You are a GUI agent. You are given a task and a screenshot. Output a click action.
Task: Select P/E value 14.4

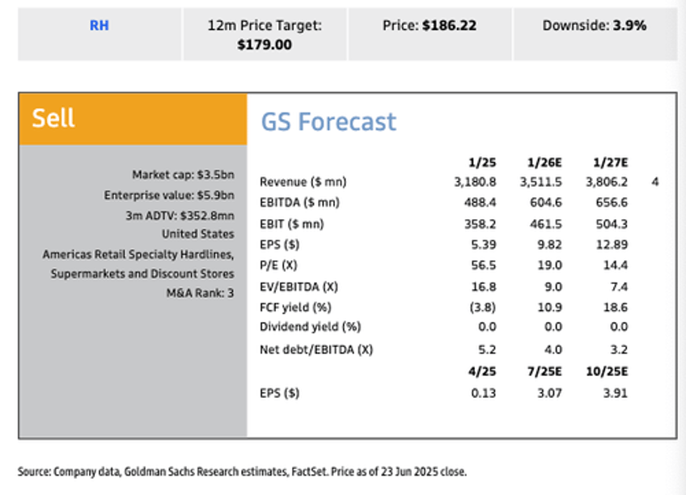tap(616, 265)
